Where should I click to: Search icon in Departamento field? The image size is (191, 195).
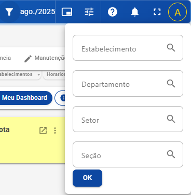click(171, 83)
